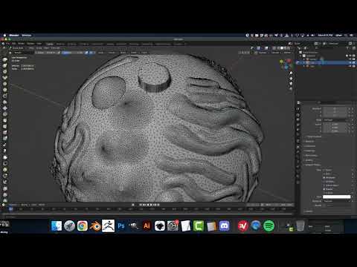The image size is (357, 267).
Task: Enable In Front checkbox in Viewport Display
Action: pos(324,193)
